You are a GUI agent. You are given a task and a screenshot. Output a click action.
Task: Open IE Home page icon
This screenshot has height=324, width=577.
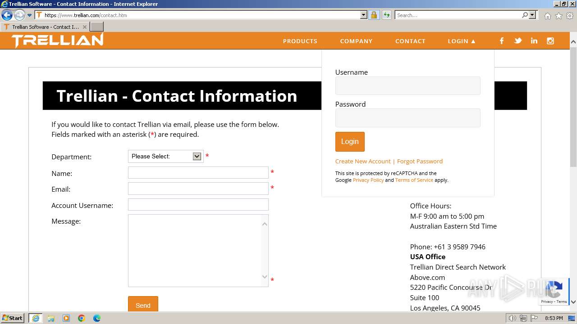pos(547,16)
